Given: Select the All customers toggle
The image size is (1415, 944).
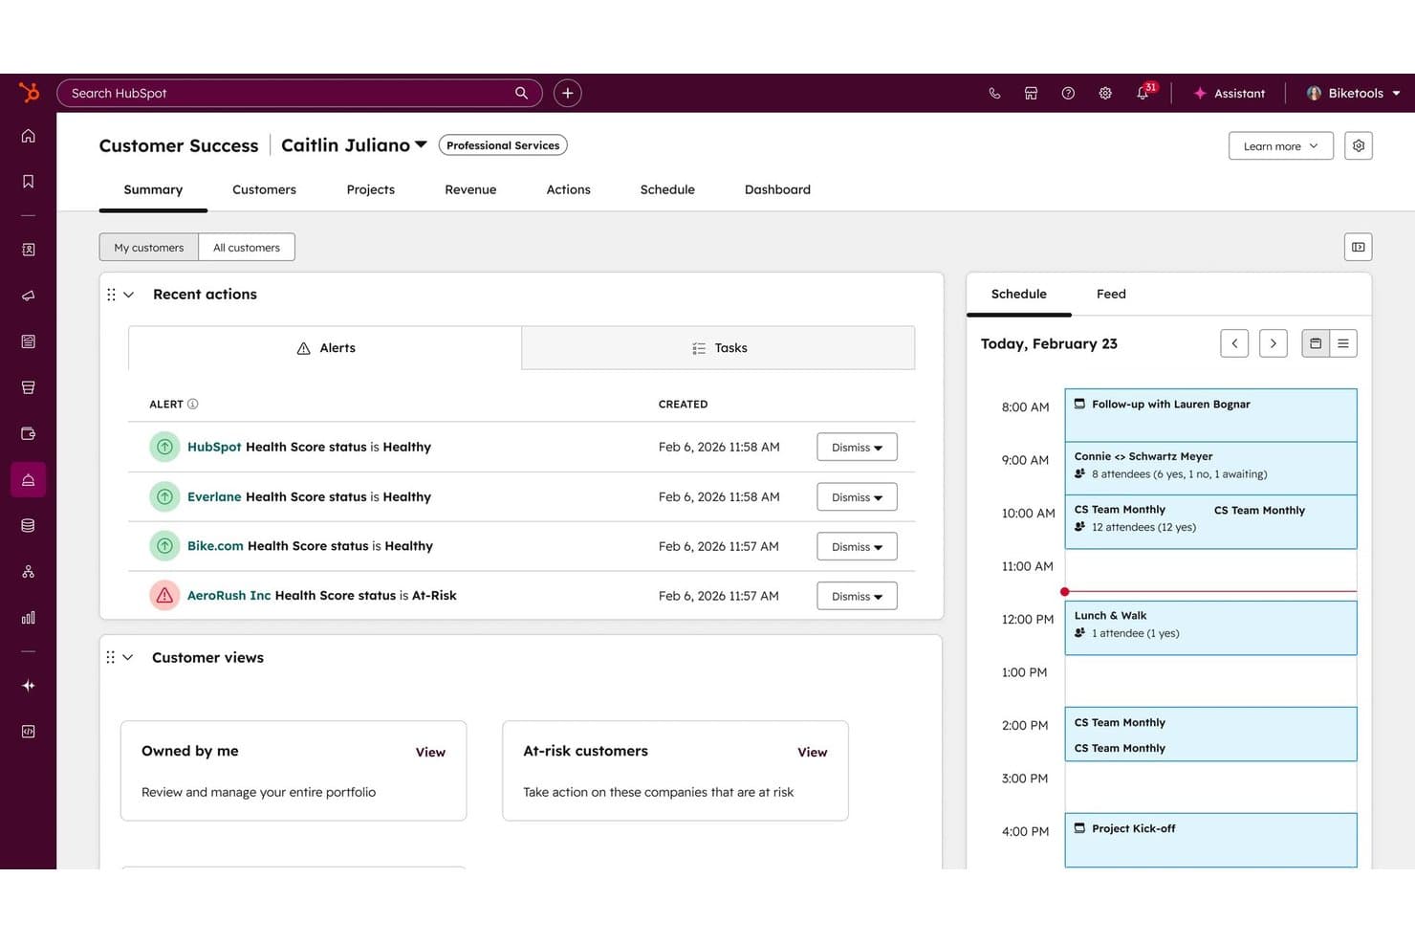Looking at the screenshot, I should coord(247,247).
